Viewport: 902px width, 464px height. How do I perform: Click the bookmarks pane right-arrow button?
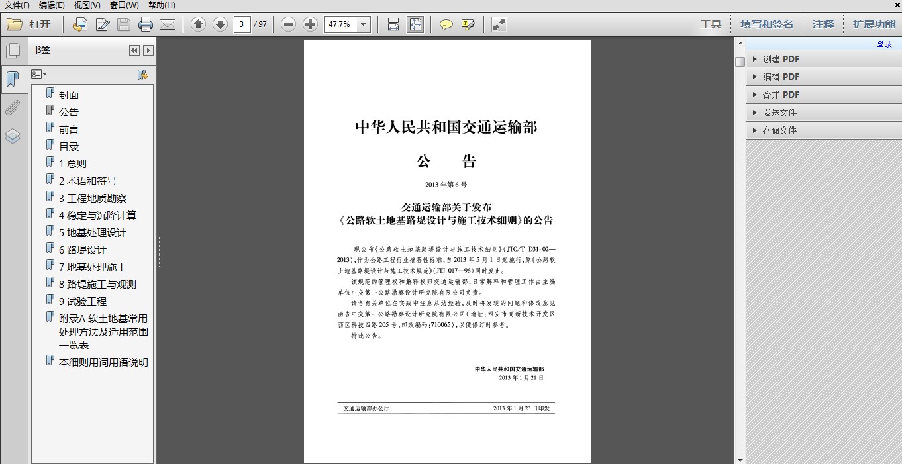148,50
